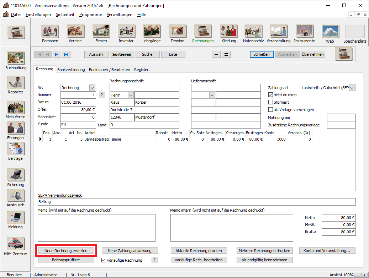Screen dimensions: 369x278
Task: Switch to the Bankverbindung tab
Action: [71, 70]
